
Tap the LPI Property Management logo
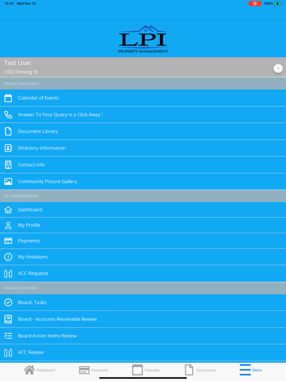click(143, 39)
